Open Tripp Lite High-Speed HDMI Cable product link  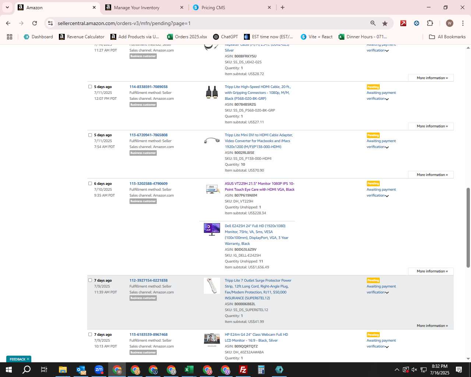coord(258,93)
